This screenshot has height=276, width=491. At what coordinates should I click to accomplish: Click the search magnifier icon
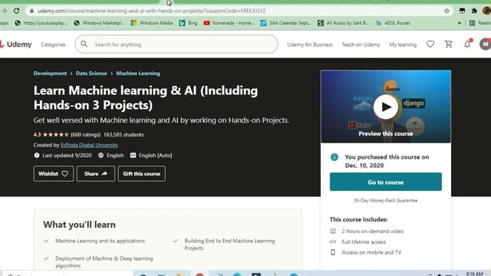point(84,44)
